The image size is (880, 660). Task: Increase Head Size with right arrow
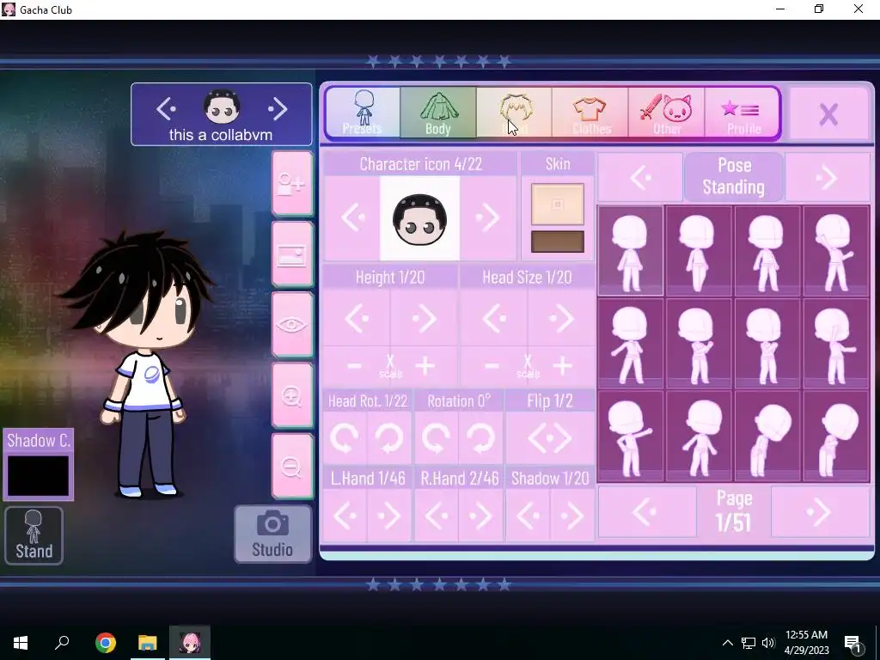(x=562, y=318)
